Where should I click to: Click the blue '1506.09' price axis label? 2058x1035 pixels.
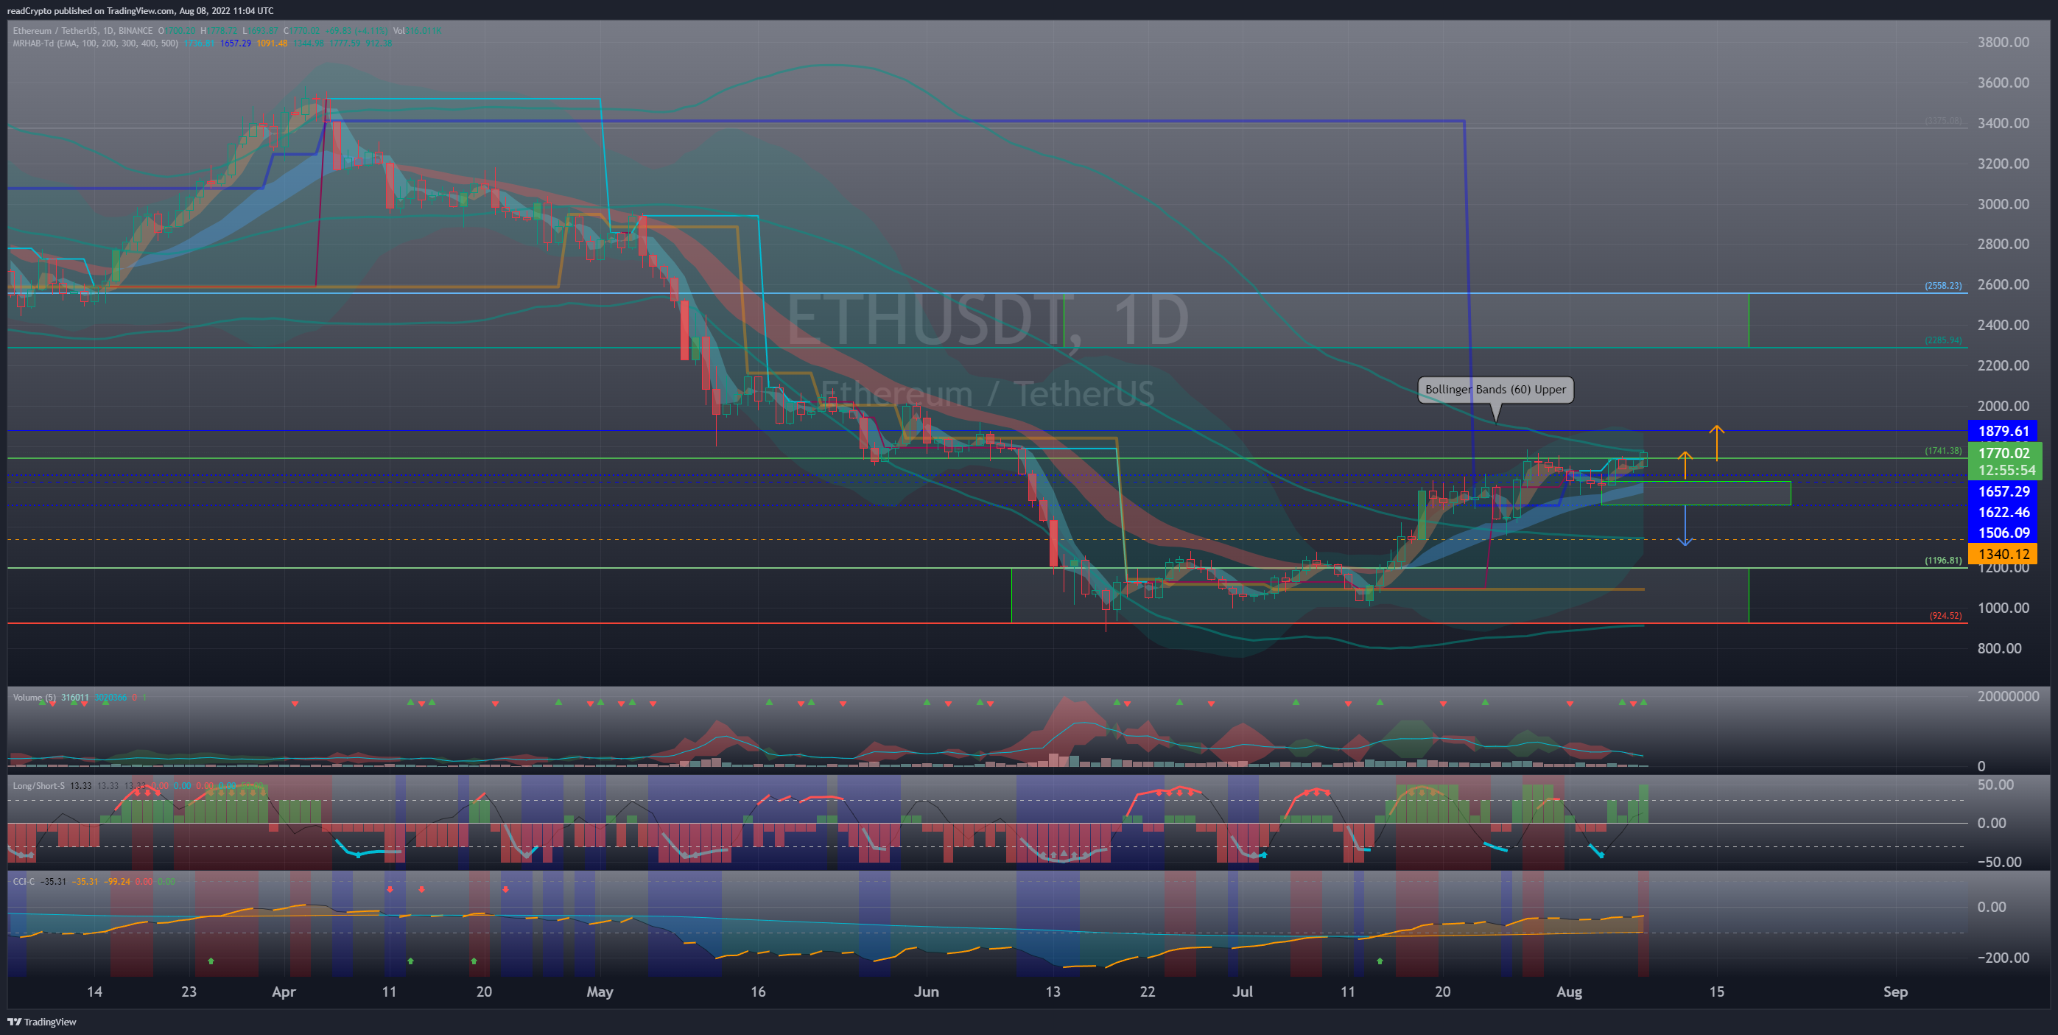click(x=2003, y=533)
